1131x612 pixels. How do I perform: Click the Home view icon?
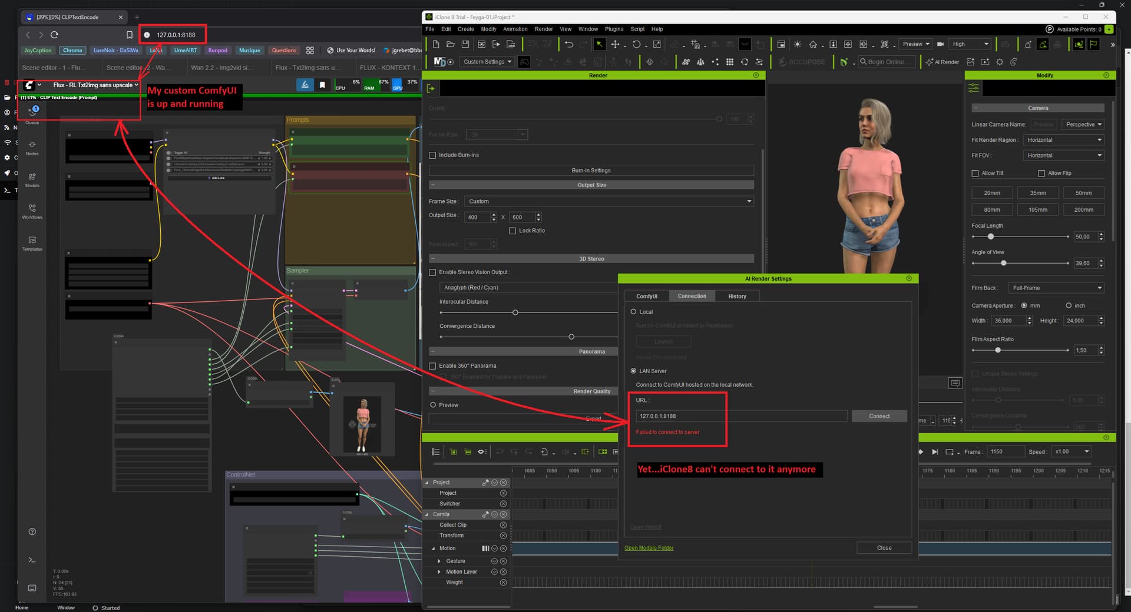pos(813,44)
